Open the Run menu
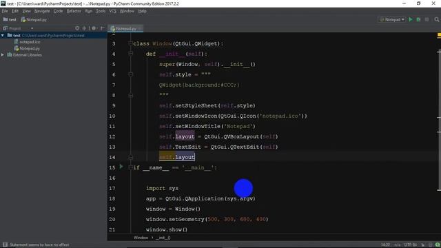441x248 pixels. pos(89,11)
